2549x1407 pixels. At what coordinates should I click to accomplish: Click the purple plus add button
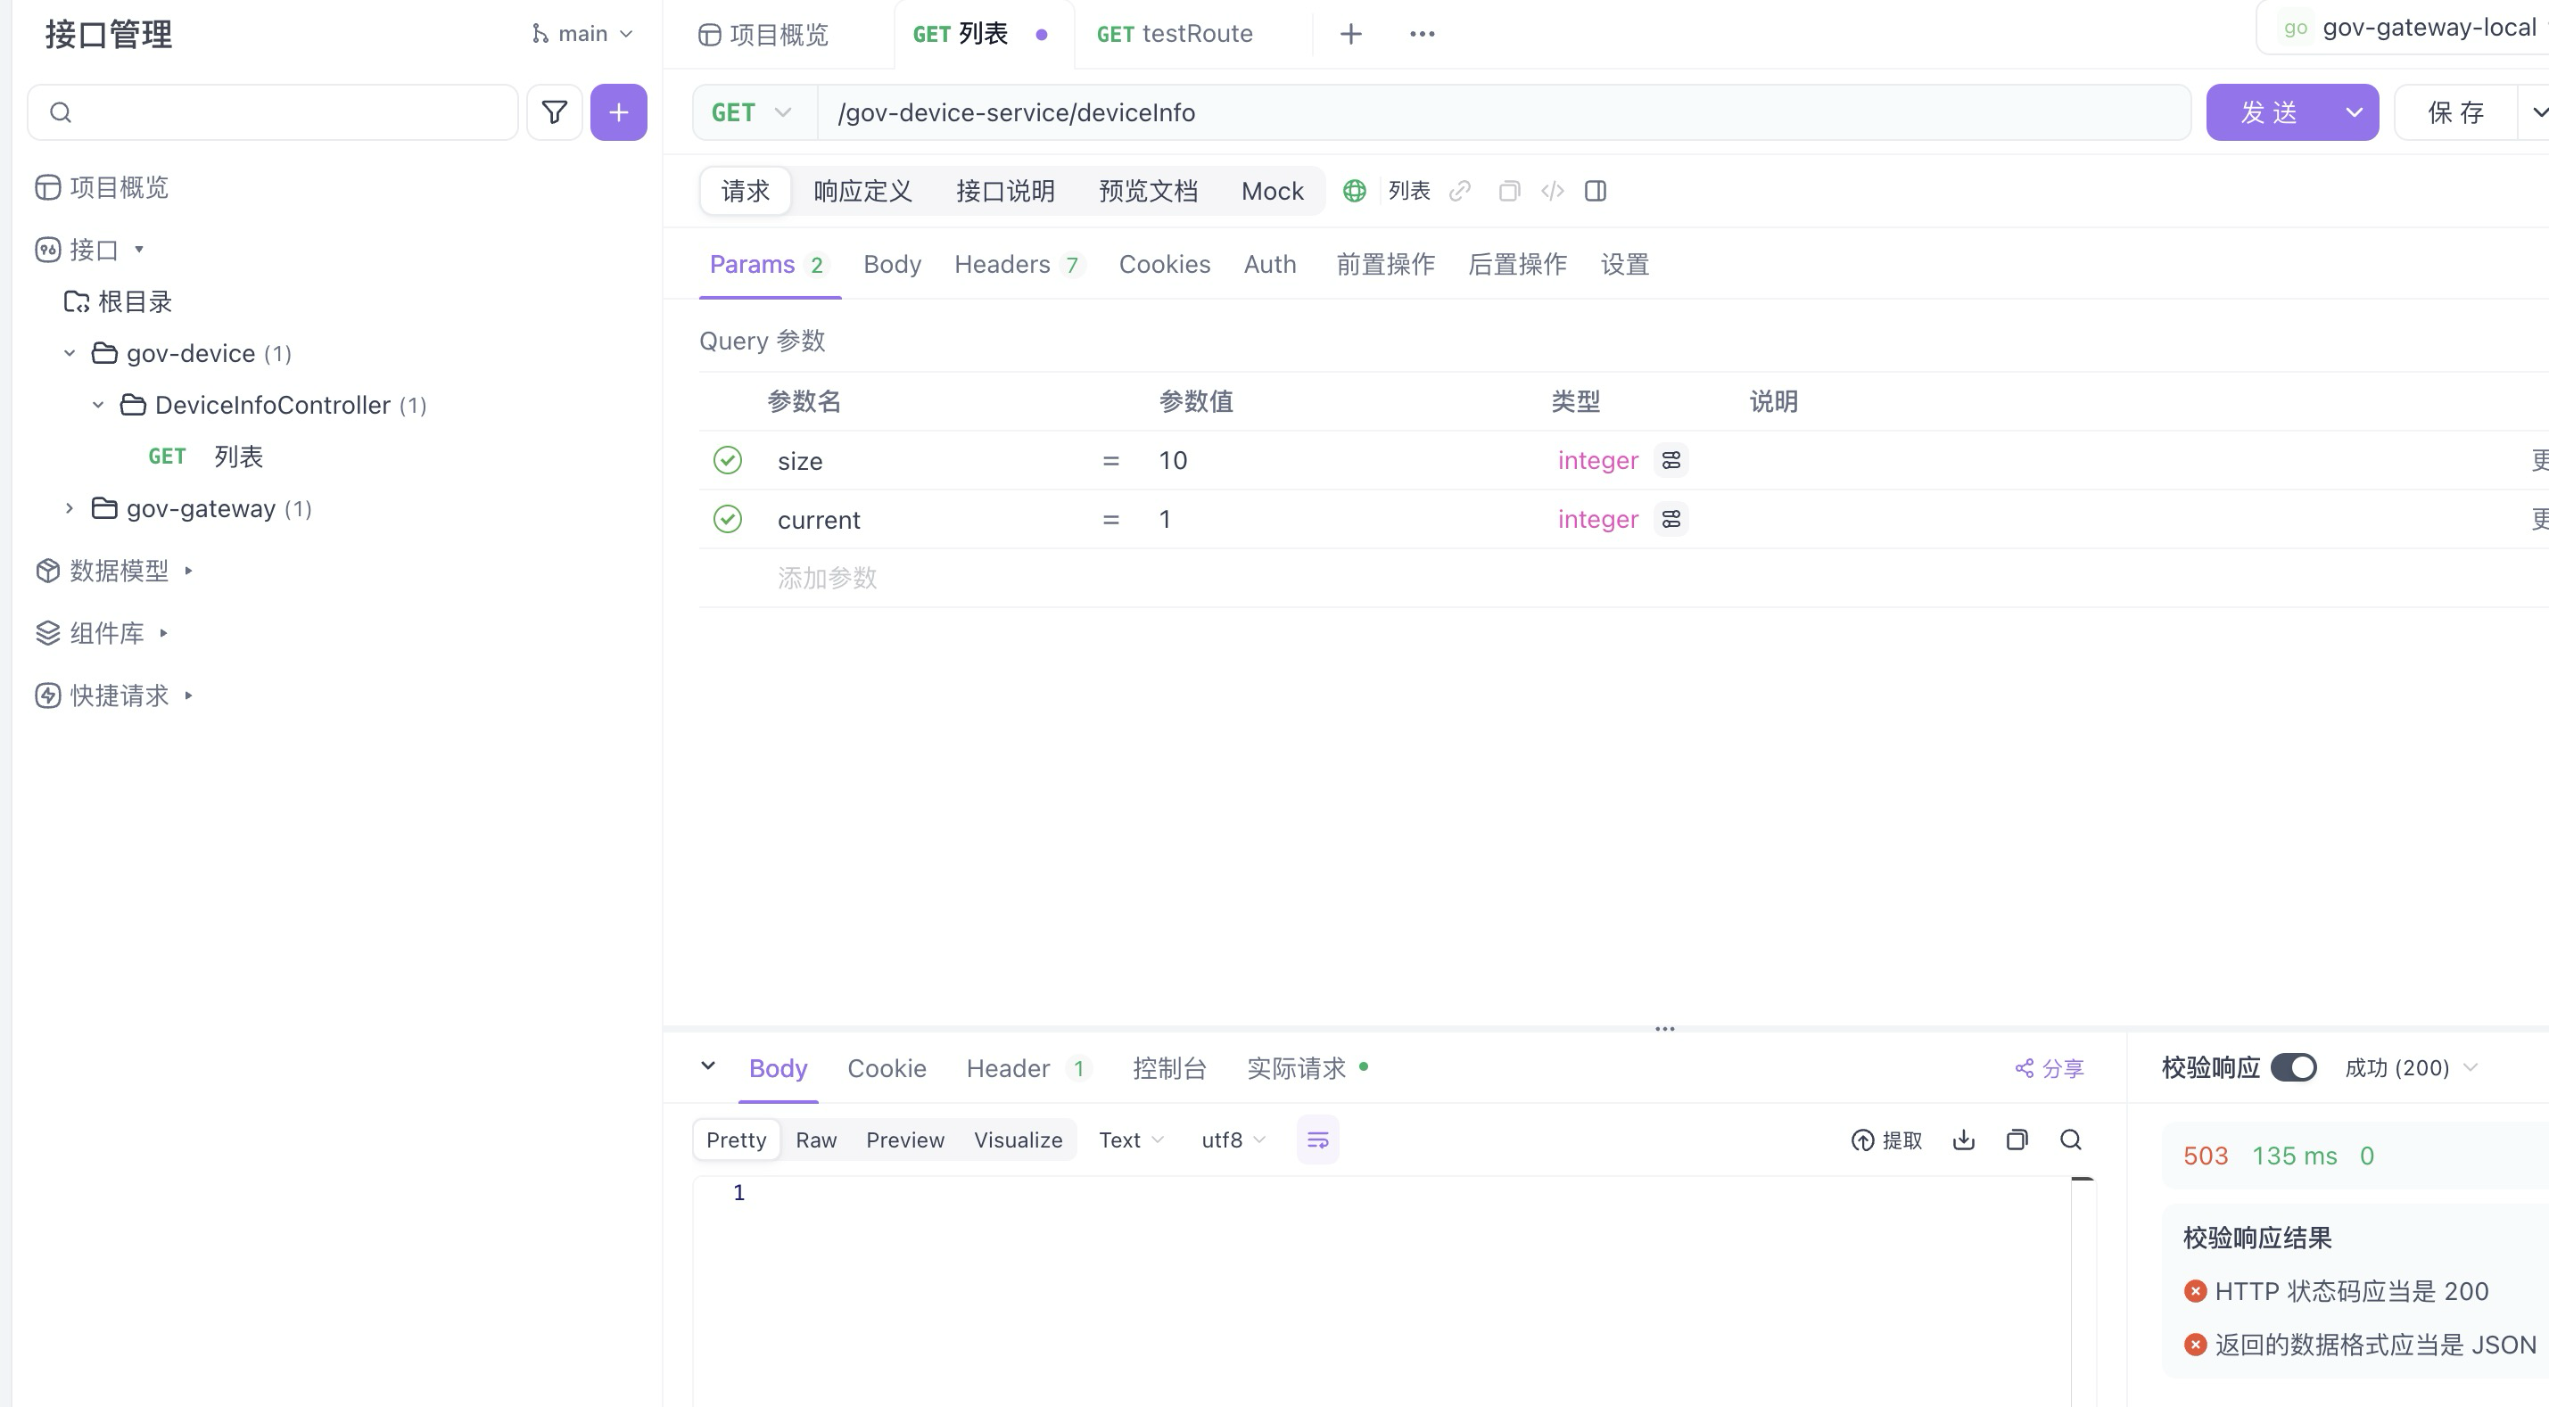(618, 111)
